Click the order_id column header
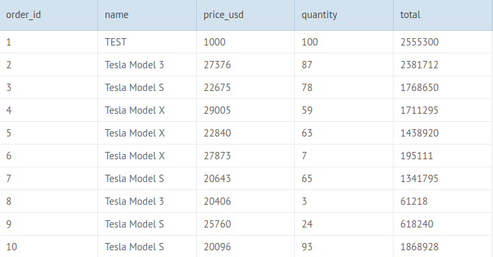The image size is (493, 257). (49, 15)
